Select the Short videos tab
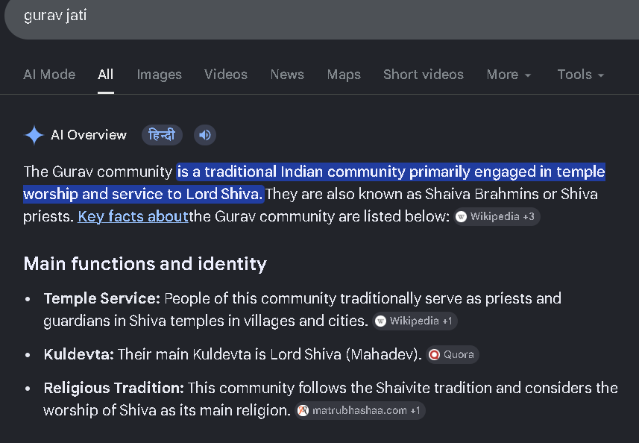Image resolution: width=639 pixels, height=443 pixels. click(x=424, y=75)
